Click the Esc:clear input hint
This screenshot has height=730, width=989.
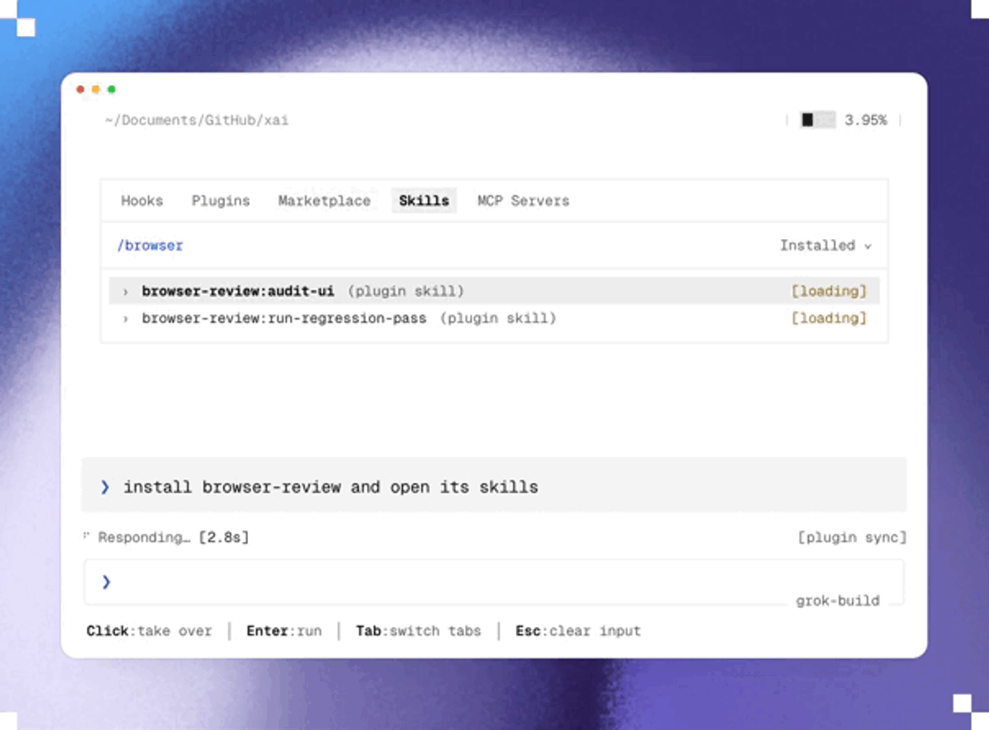point(579,631)
